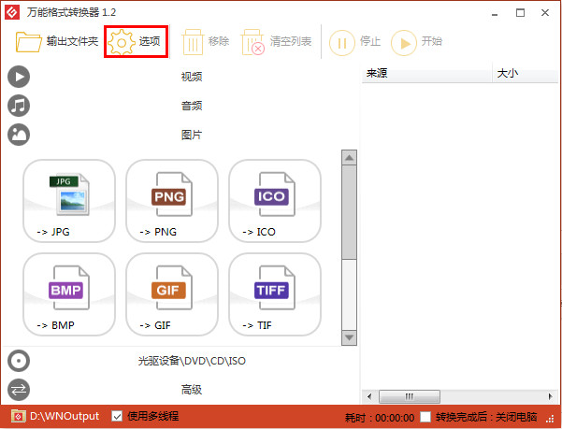Choose the GIF conversion format

coord(172,293)
